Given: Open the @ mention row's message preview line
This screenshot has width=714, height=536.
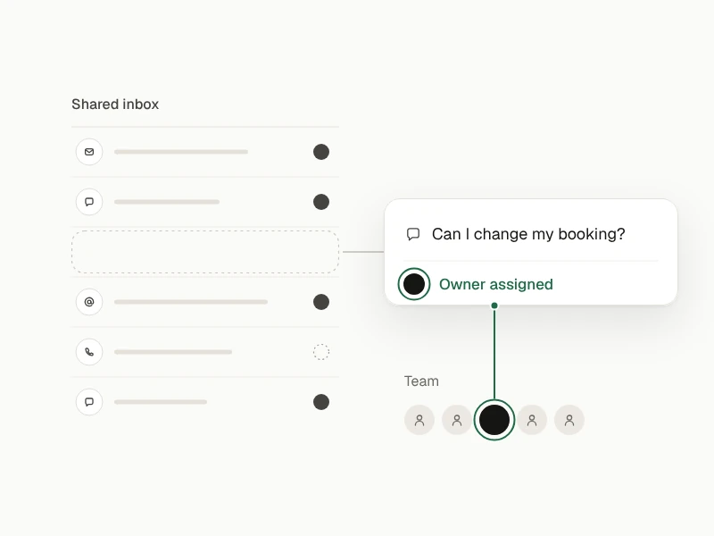Looking at the screenshot, I should 191,302.
